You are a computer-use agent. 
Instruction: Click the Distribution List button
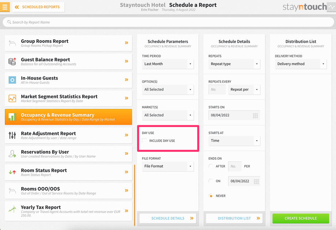click(234, 218)
